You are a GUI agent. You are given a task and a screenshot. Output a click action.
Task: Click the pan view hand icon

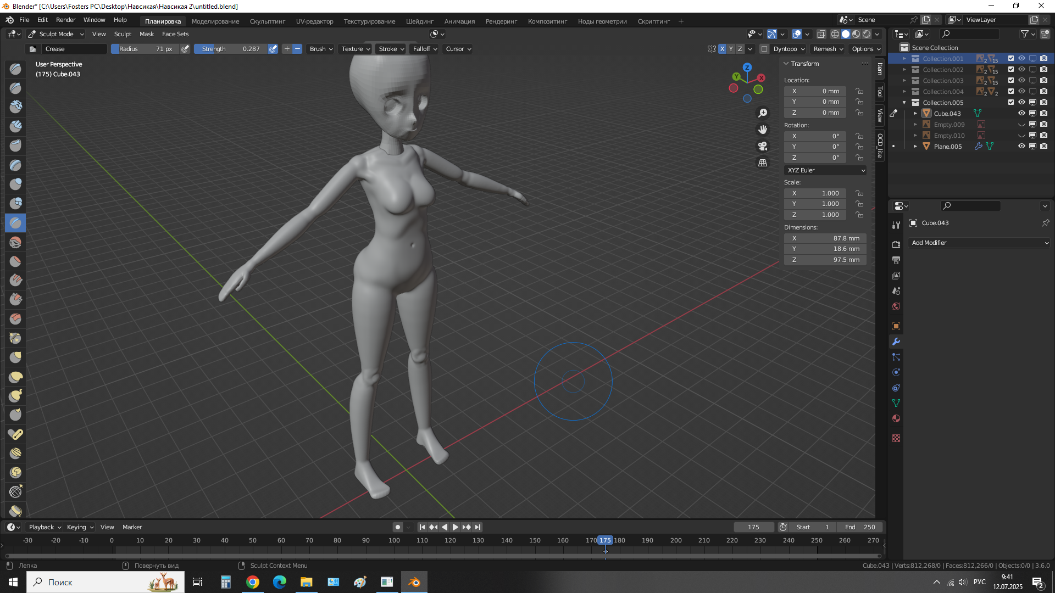click(763, 130)
